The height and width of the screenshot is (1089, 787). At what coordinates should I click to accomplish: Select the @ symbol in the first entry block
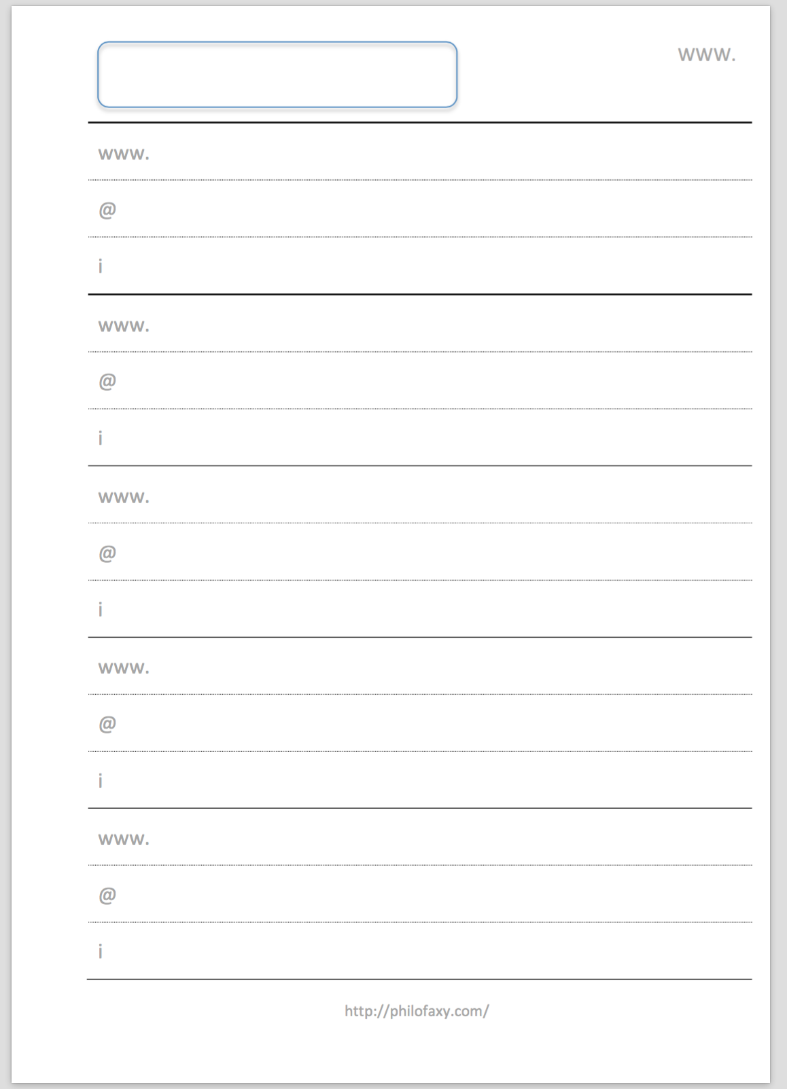[x=107, y=210]
